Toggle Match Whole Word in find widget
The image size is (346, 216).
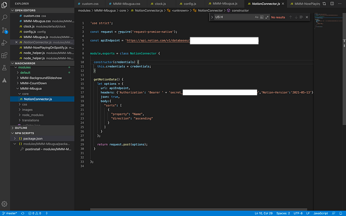pos(261,17)
